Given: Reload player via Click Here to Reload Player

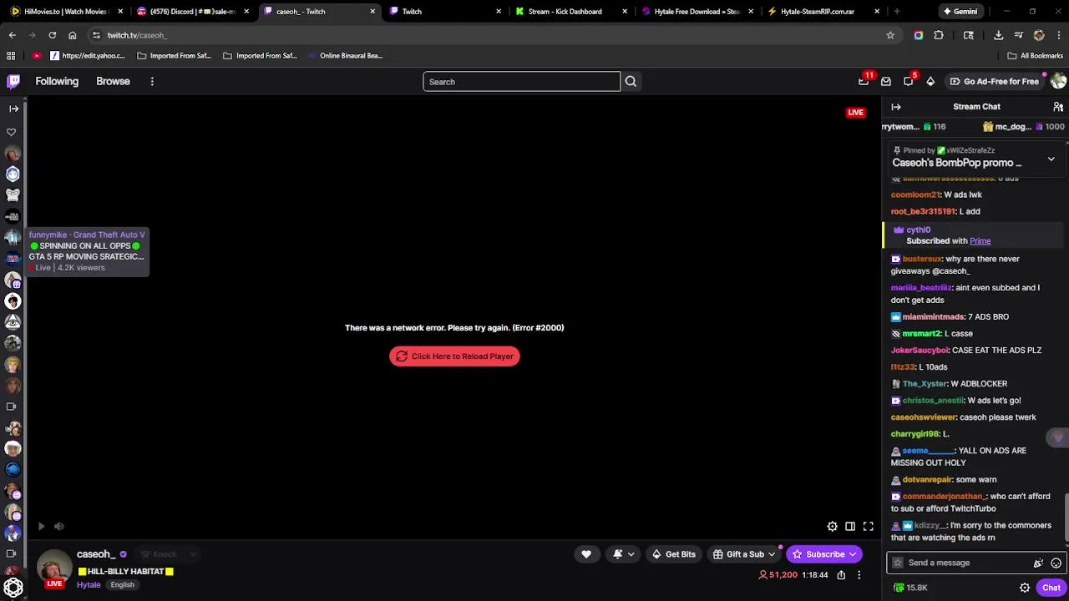Looking at the screenshot, I should tap(454, 356).
